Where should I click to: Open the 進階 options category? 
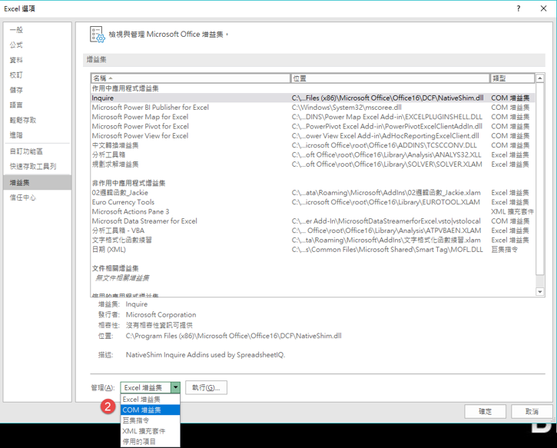pyautogui.click(x=38, y=135)
